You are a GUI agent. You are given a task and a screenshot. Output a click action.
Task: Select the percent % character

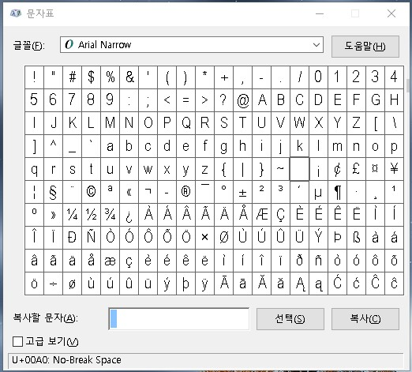tap(110, 77)
